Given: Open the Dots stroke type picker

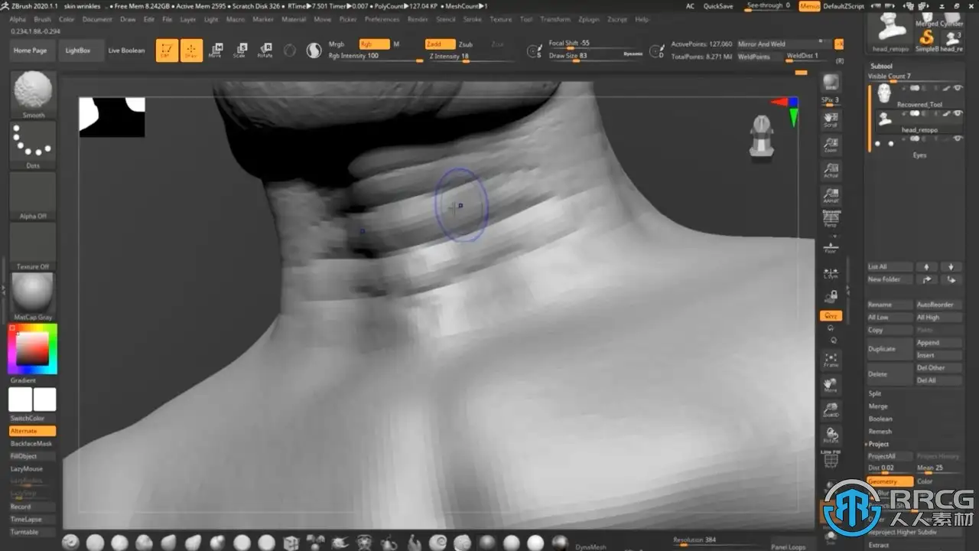Looking at the screenshot, I should click(33, 145).
